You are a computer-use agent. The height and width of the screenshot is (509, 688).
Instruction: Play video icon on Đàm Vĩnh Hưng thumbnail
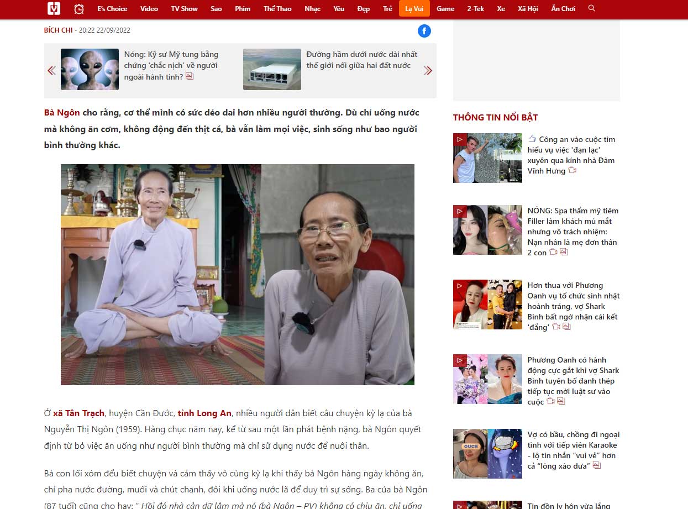coord(460,139)
